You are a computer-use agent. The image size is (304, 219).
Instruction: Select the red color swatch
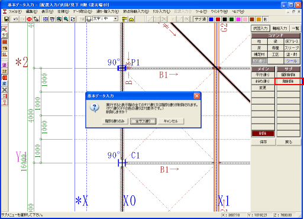tap(218, 19)
